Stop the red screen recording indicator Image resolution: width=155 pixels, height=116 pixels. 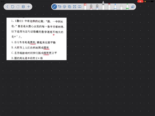tap(140, 1)
